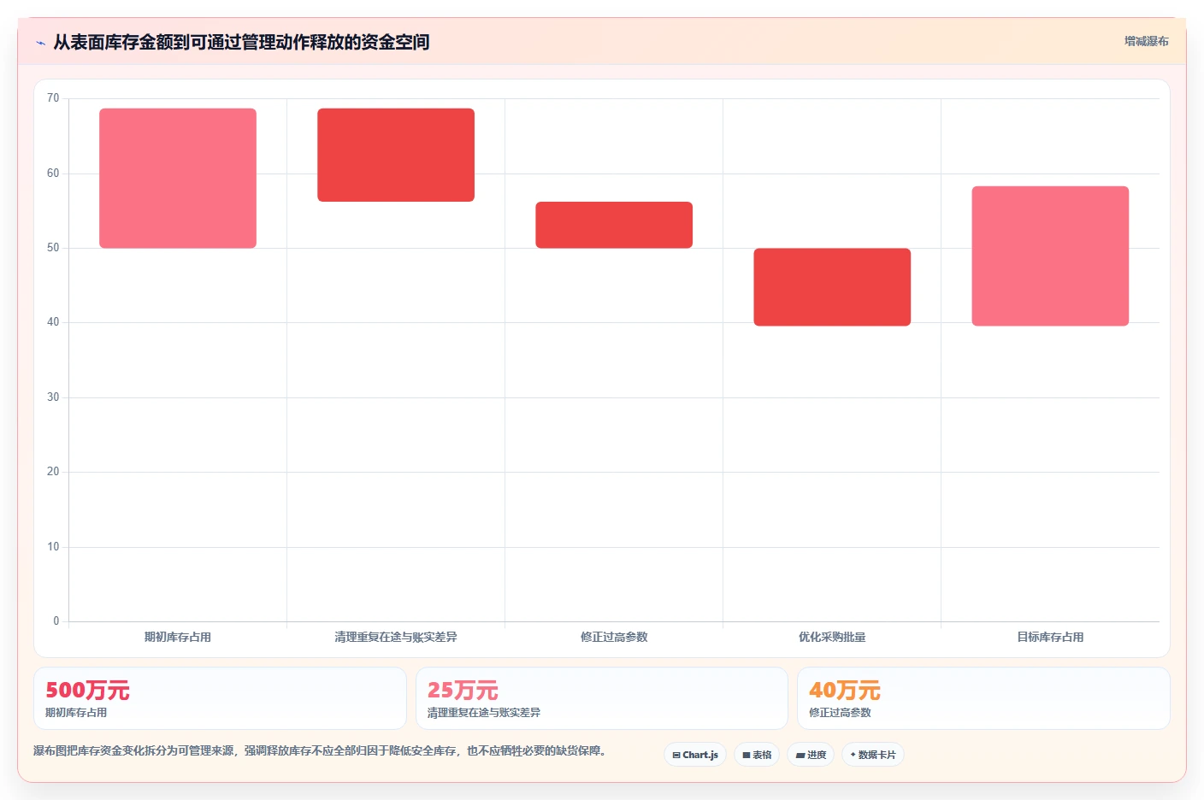Click the y-axis value 40

(x=53, y=322)
